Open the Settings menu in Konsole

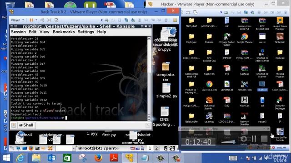coord(86,32)
